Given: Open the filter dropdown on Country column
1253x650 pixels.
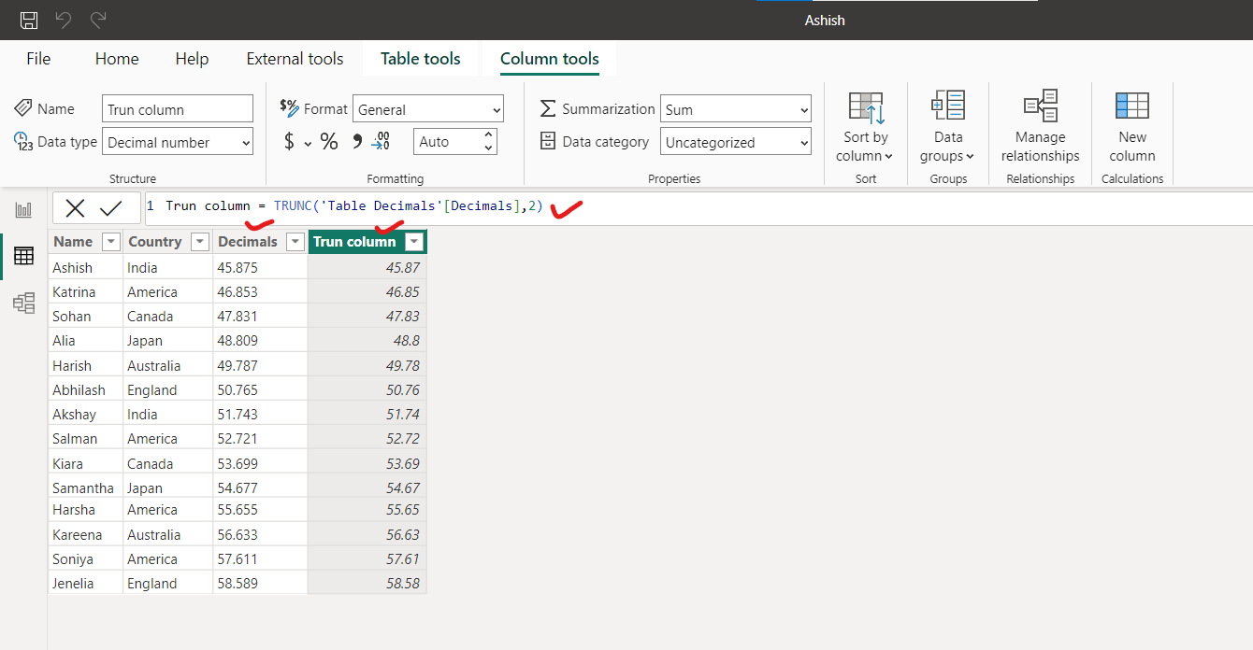Looking at the screenshot, I should click(198, 241).
